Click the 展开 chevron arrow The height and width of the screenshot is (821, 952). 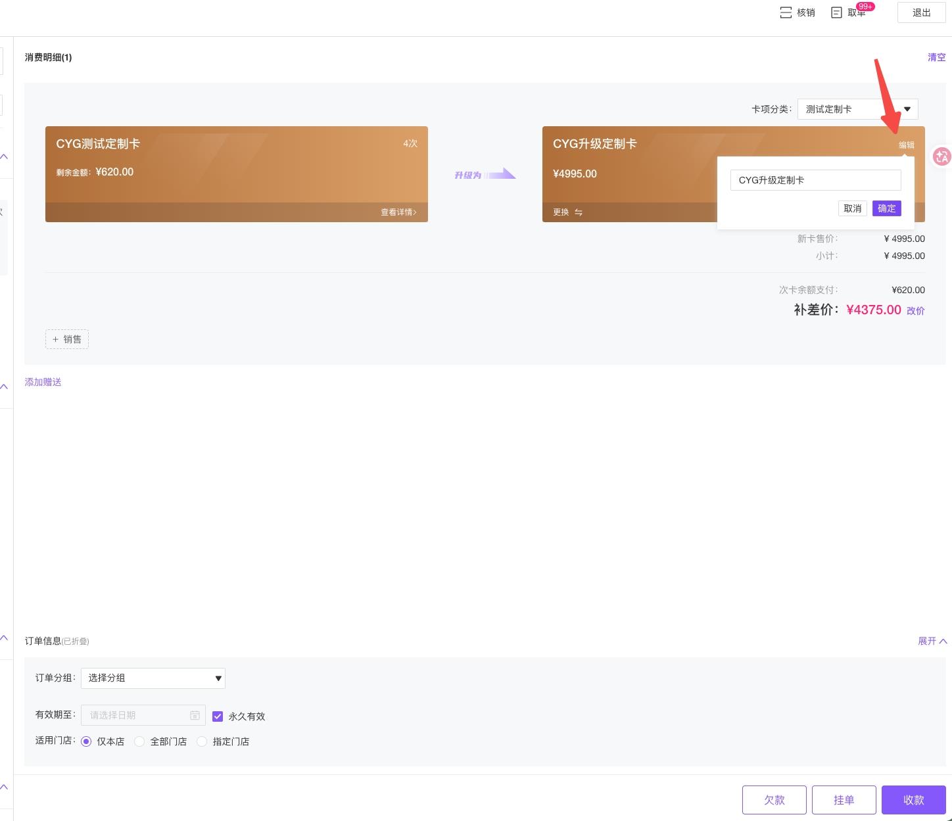pos(943,641)
